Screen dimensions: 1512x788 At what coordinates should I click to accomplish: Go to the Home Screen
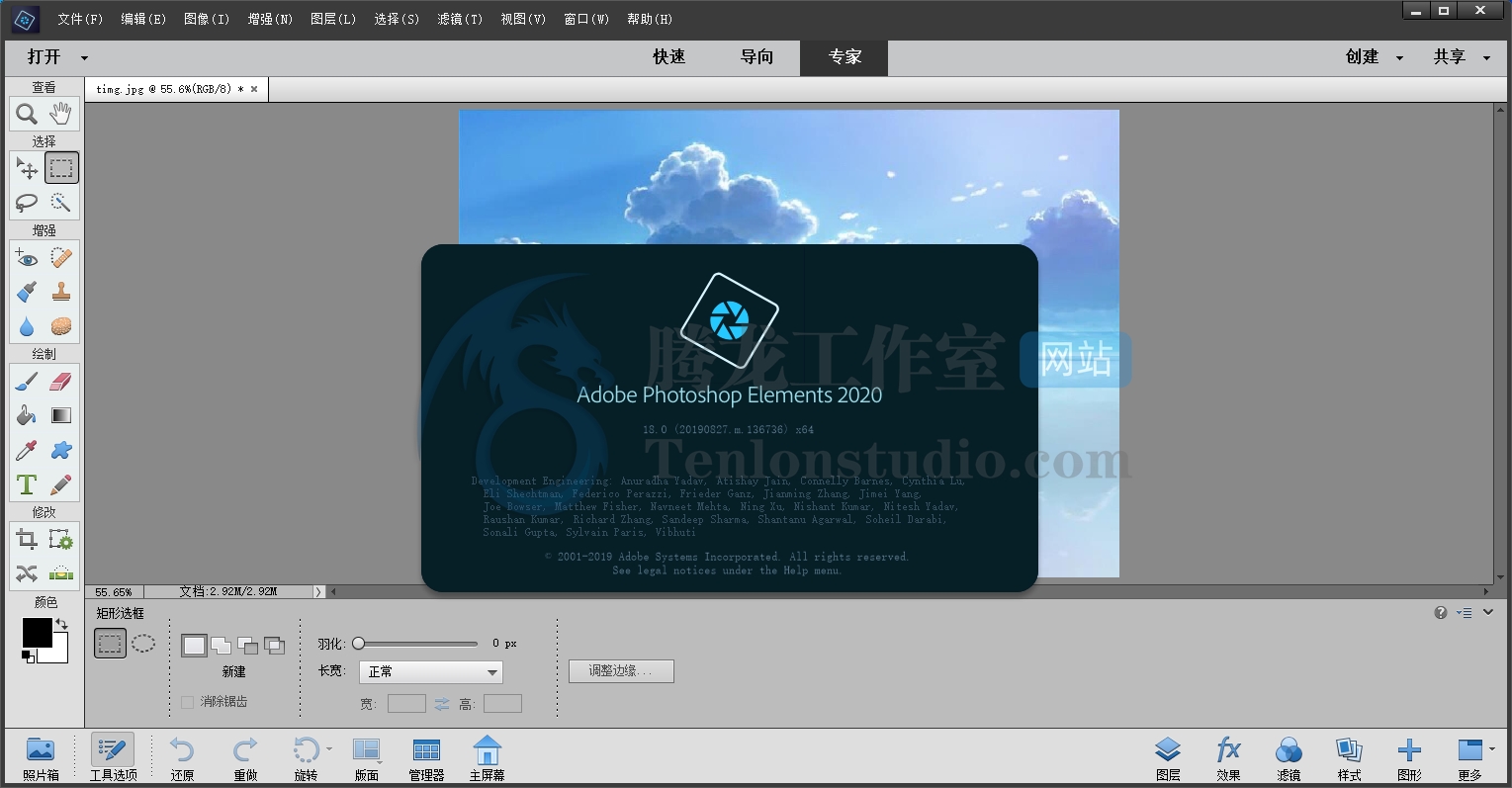[488, 758]
